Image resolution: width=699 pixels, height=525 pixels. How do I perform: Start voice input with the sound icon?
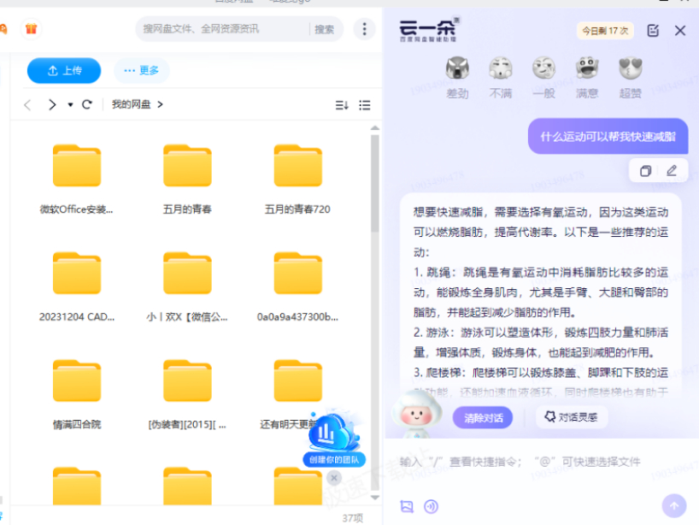(431, 506)
